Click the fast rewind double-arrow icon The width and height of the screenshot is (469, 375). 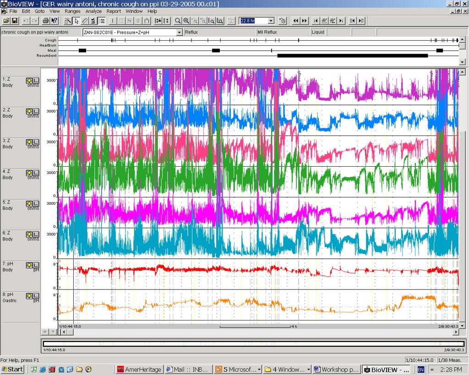tap(296, 21)
